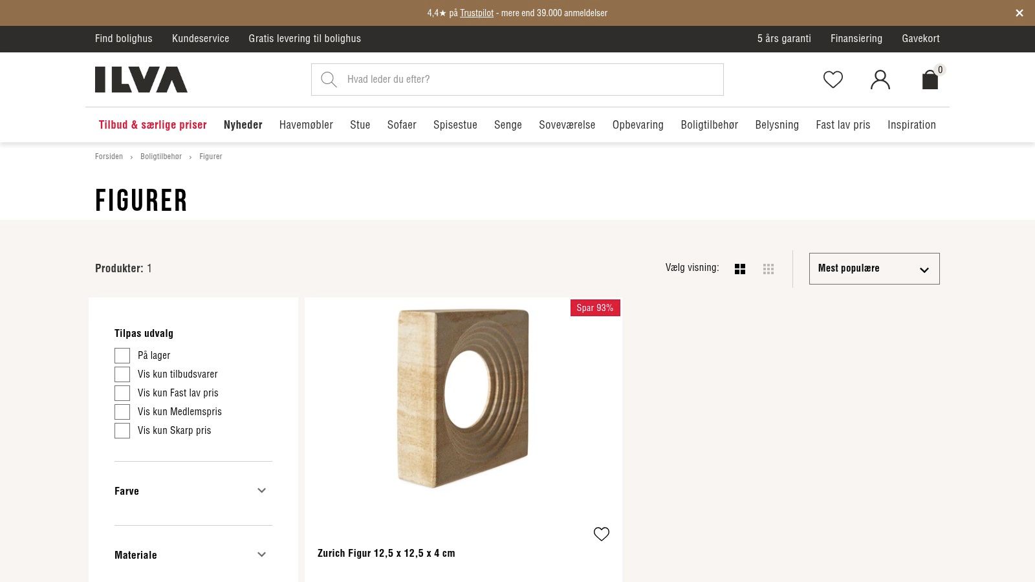Screen dimensions: 1035x582
Task: Click the ILVA logo
Action: tap(141, 80)
